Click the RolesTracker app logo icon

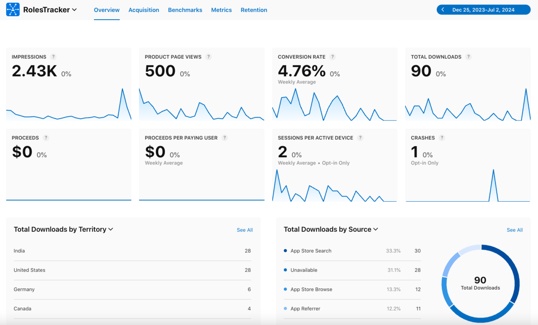point(13,10)
